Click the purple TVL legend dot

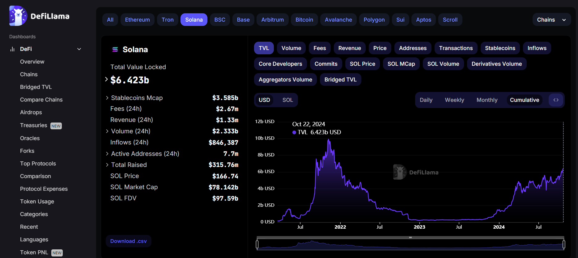point(294,132)
